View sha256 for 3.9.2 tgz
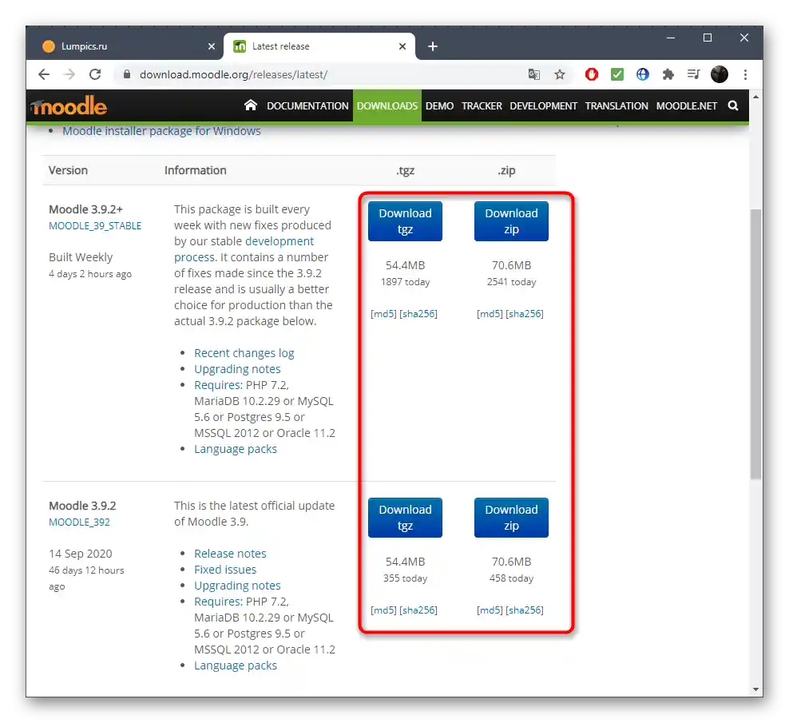The height and width of the screenshot is (723, 789). coord(418,610)
